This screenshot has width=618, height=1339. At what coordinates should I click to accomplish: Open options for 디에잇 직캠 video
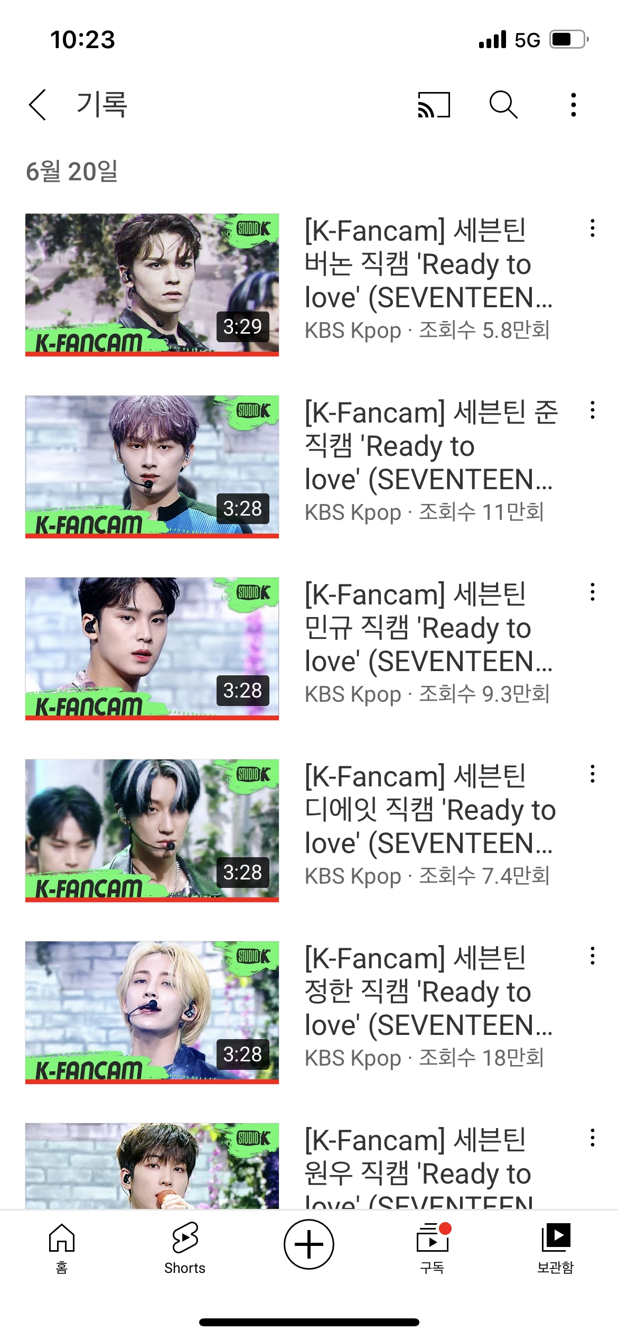[x=593, y=774]
